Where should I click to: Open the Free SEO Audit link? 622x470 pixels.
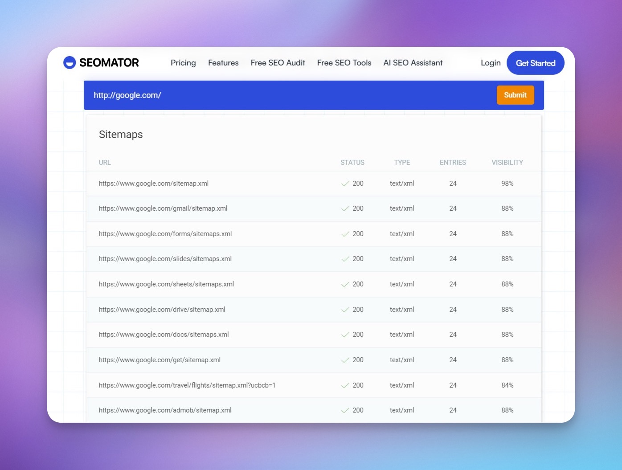point(278,63)
